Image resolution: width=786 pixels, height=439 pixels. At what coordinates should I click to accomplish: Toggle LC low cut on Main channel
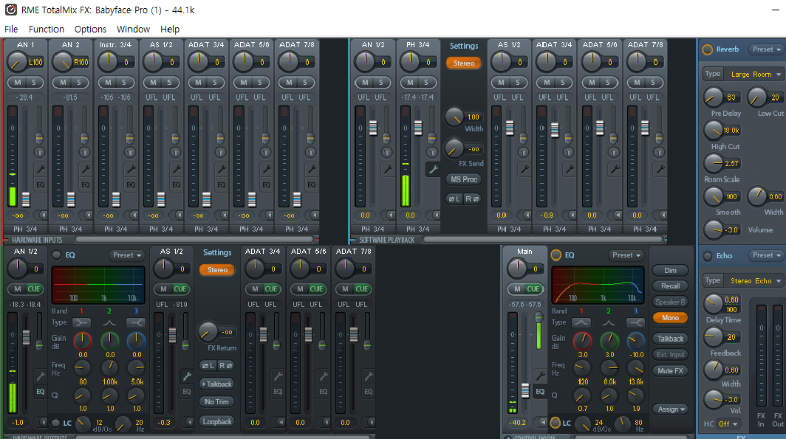coord(555,423)
